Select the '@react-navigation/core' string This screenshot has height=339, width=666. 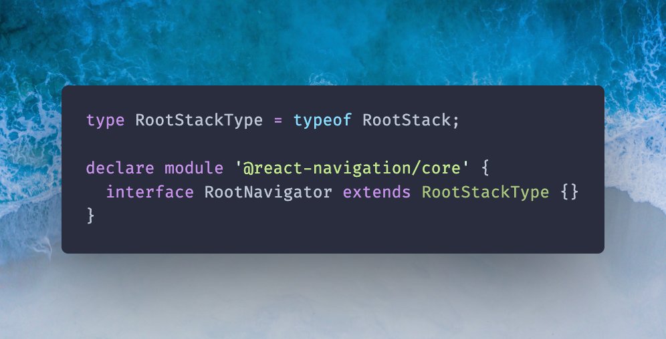point(352,168)
